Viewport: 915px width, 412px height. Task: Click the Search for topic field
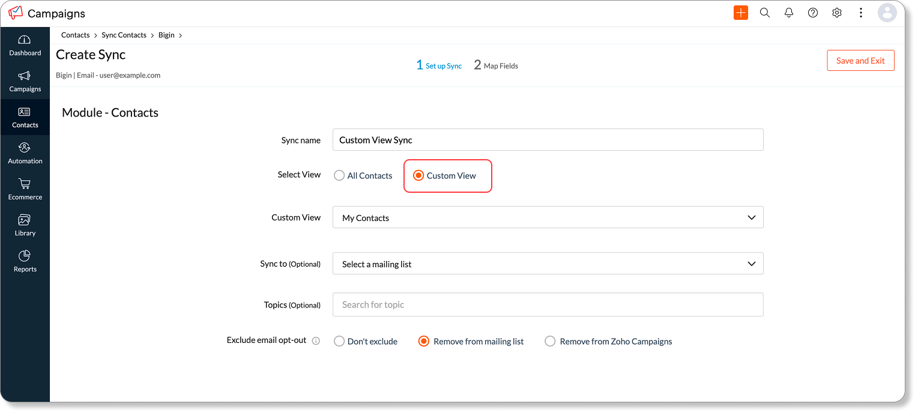point(548,304)
